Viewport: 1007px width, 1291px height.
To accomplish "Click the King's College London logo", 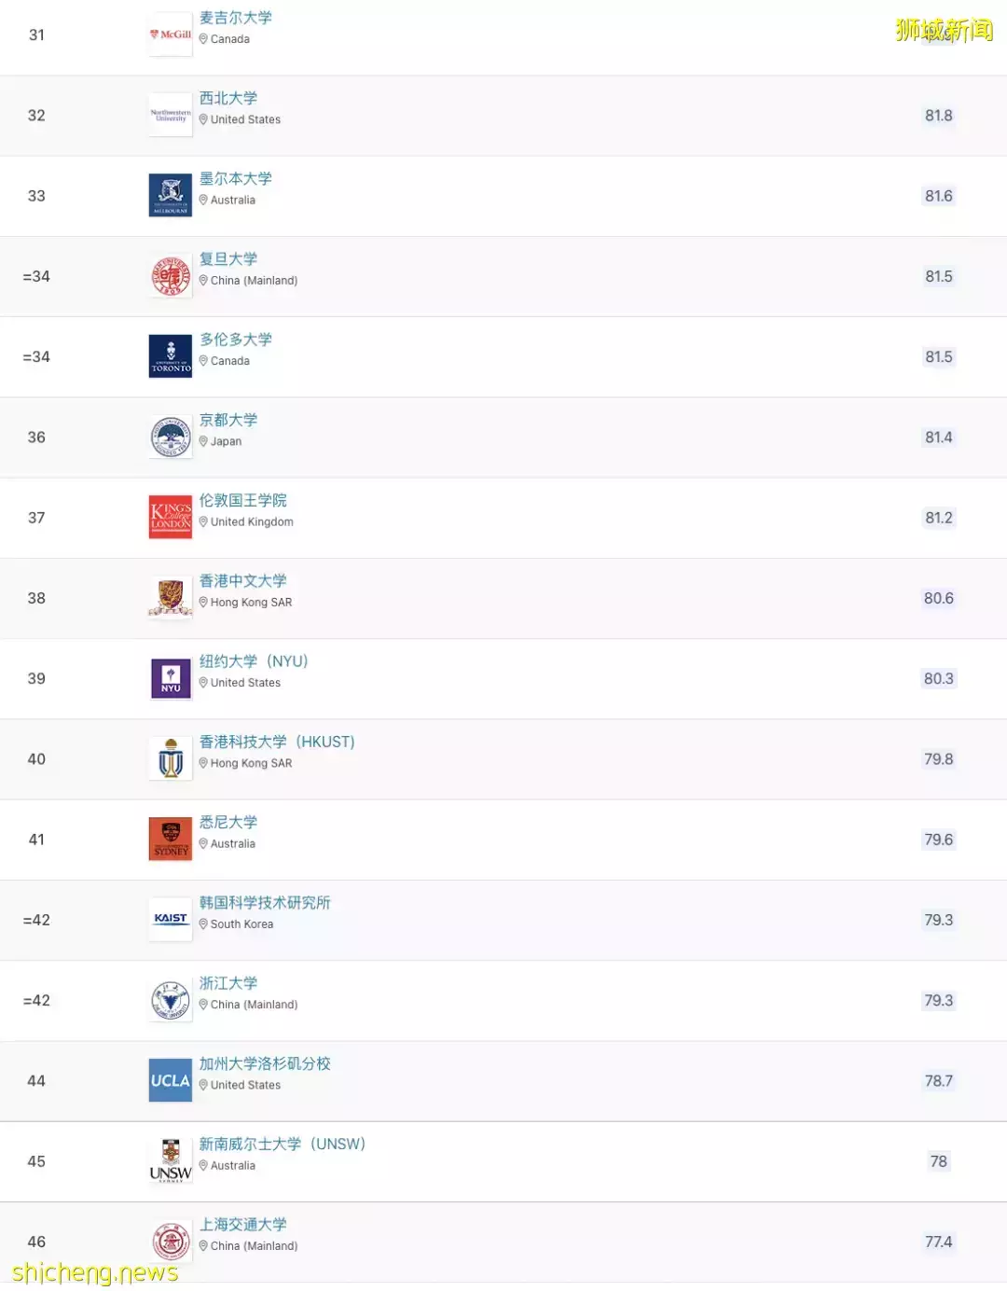I will tap(171, 517).
